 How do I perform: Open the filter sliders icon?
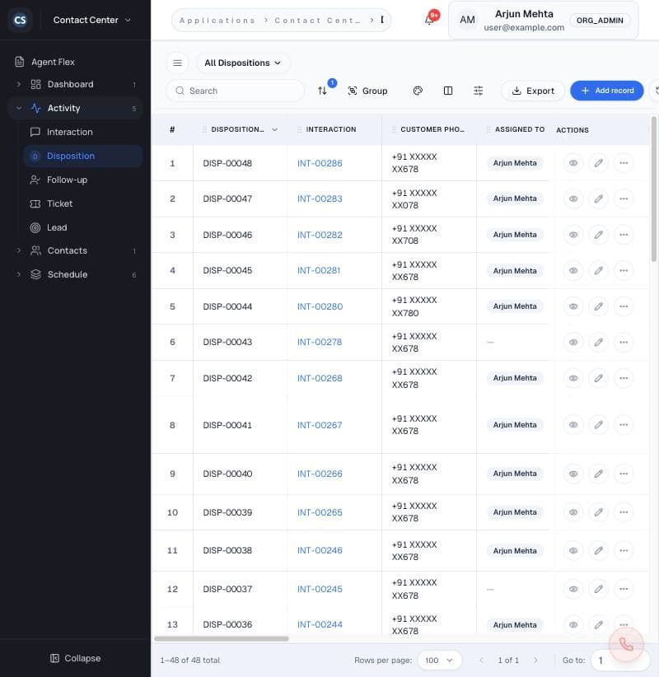(478, 91)
